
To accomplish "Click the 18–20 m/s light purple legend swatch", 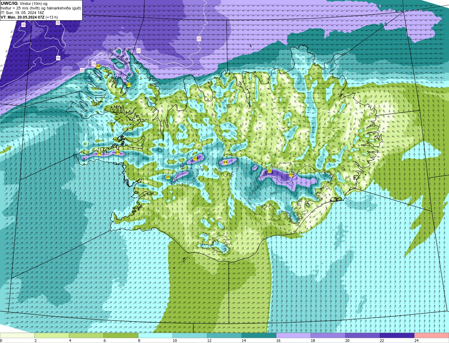I will pyautogui.click(x=328, y=335).
